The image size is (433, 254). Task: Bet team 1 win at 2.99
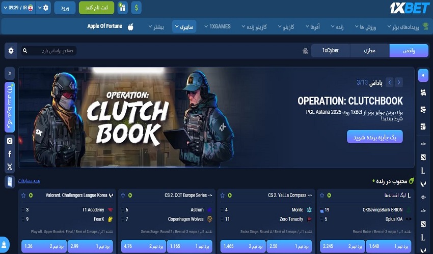pos(90,246)
